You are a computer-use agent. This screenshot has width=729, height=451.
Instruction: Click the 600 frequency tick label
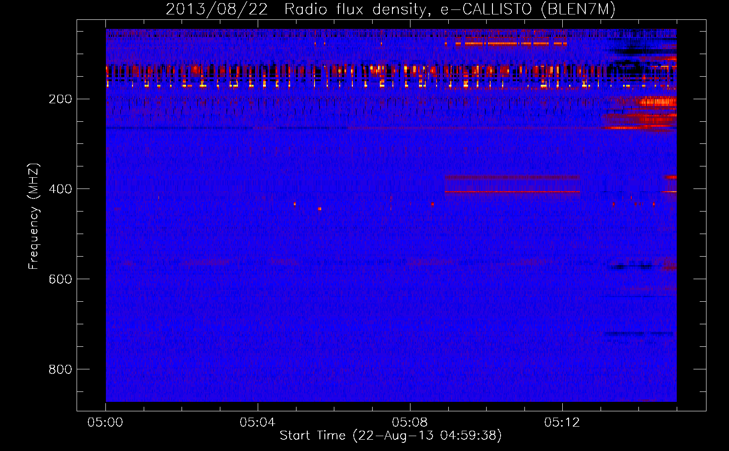coord(60,279)
